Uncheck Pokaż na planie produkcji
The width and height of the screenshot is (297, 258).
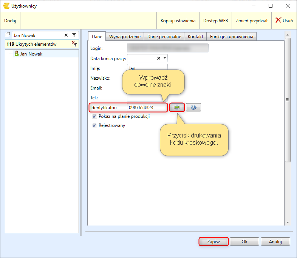(95, 117)
